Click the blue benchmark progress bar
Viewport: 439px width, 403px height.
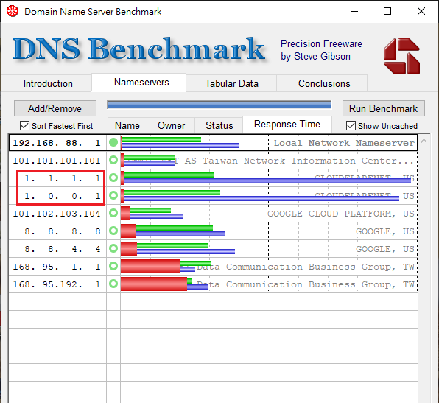[x=219, y=105]
